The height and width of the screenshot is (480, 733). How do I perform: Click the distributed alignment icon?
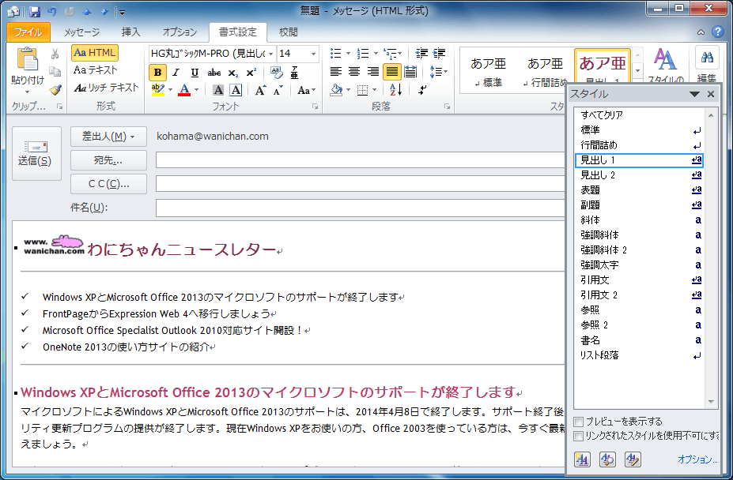pos(410,72)
